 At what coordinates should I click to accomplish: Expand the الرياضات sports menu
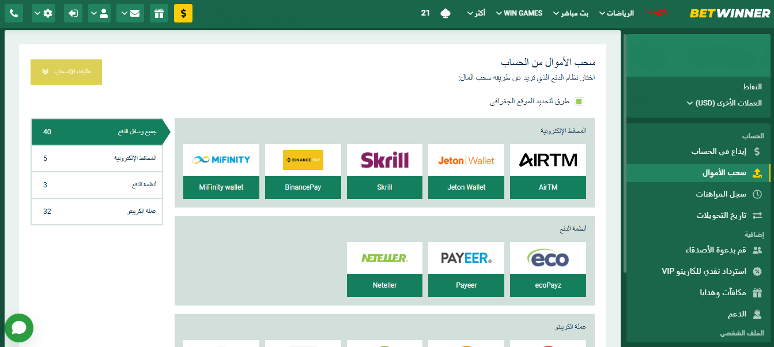pos(617,13)
